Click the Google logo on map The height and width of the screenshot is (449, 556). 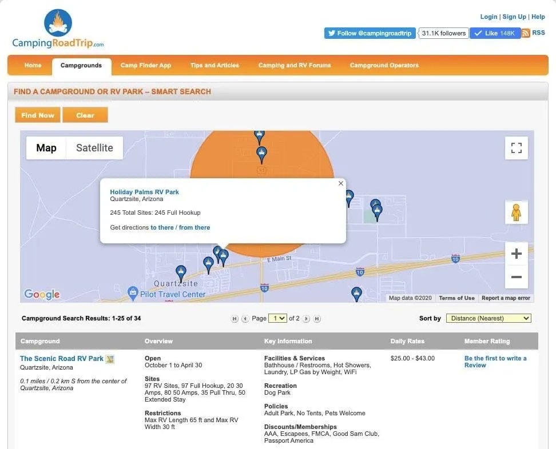42,294
